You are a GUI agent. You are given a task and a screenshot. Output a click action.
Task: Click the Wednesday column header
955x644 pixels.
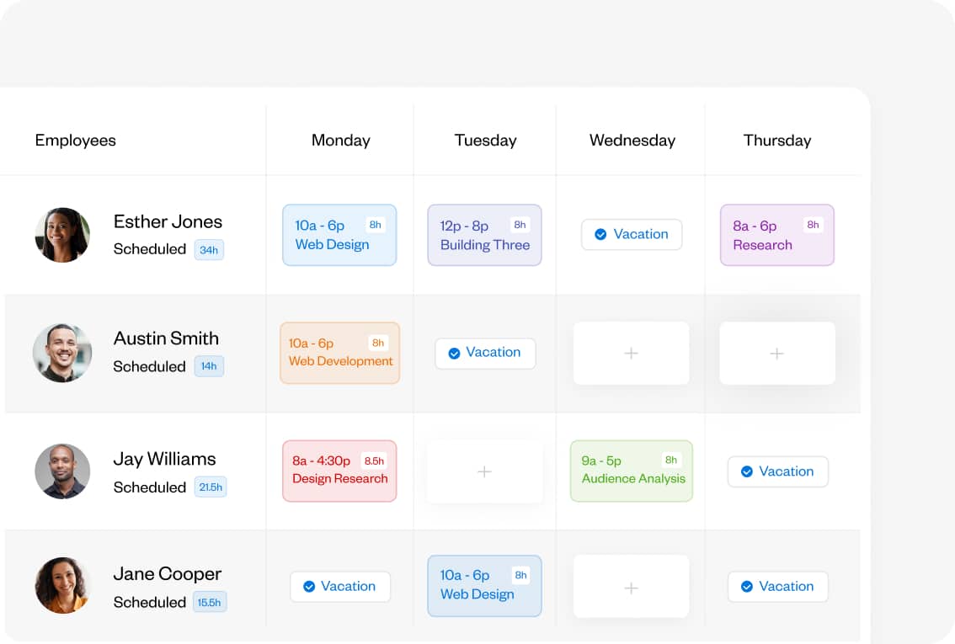tap(632, 140)
